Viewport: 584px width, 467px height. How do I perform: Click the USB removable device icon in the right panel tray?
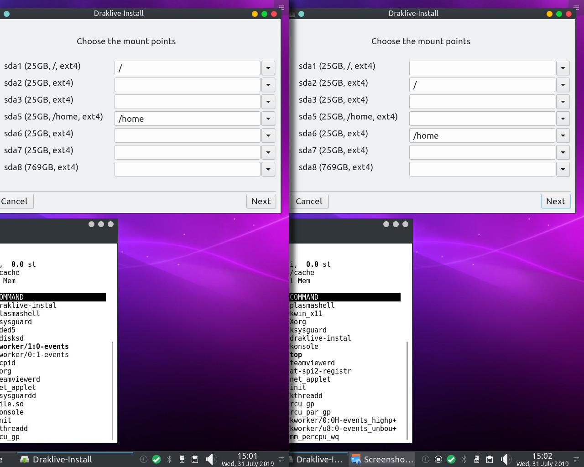click(x=477, y=459)
